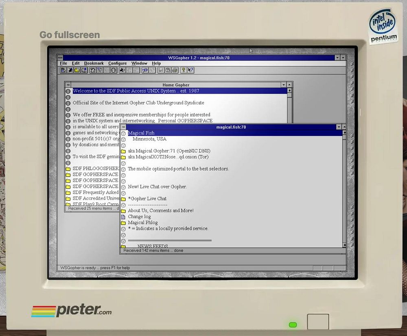Select 'Minnesota, USA' row
This screenshot has height=336, width=407.
click(149, 139)
